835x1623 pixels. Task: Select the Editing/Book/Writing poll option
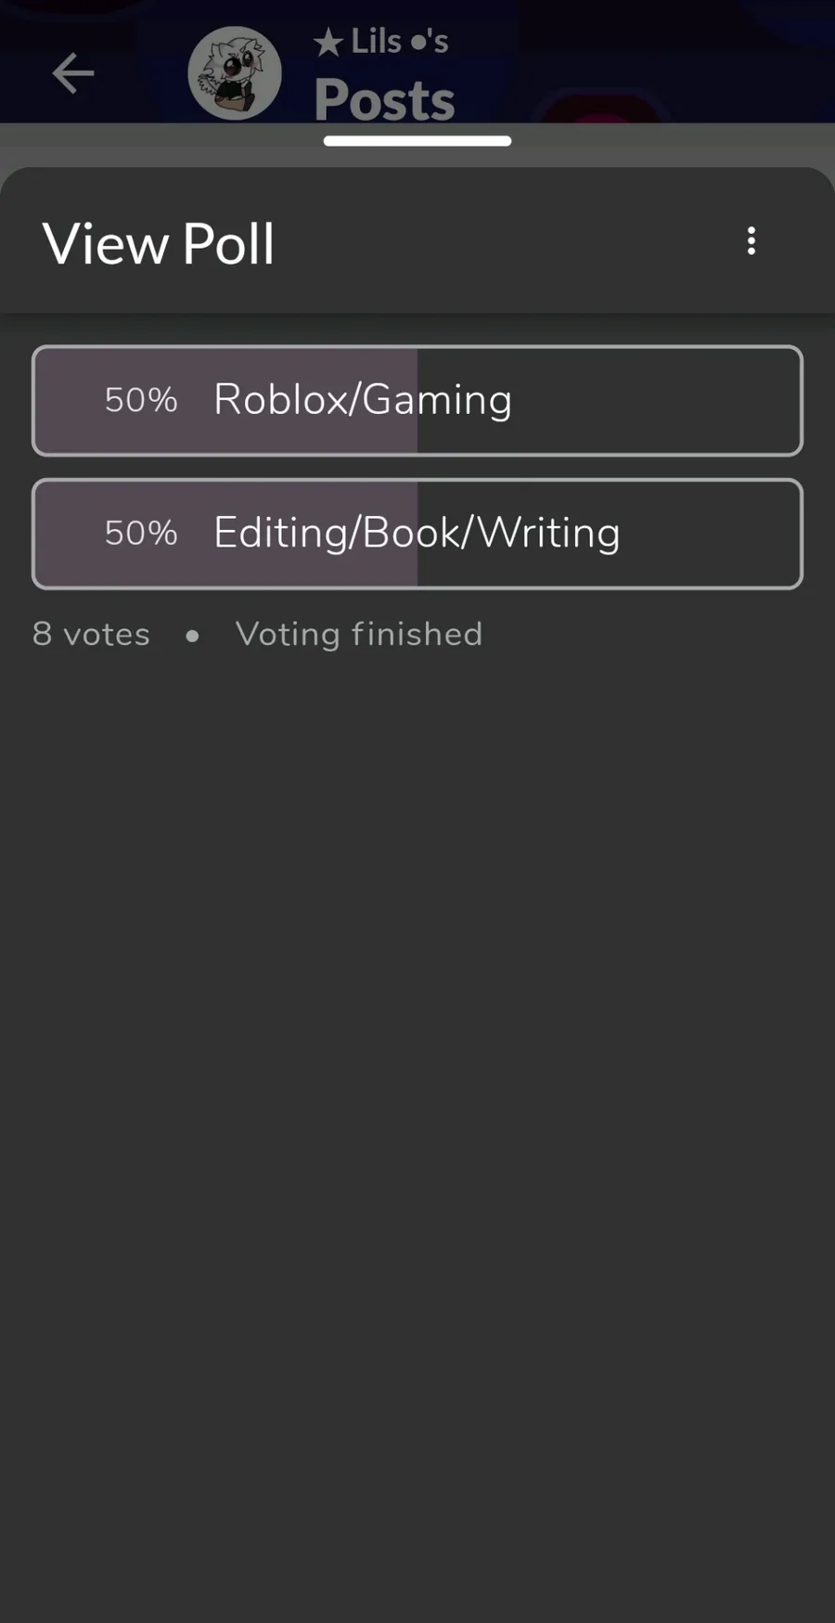[x=417, y=534]
